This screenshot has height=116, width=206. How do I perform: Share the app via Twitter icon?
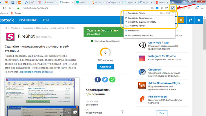[105, 80]
